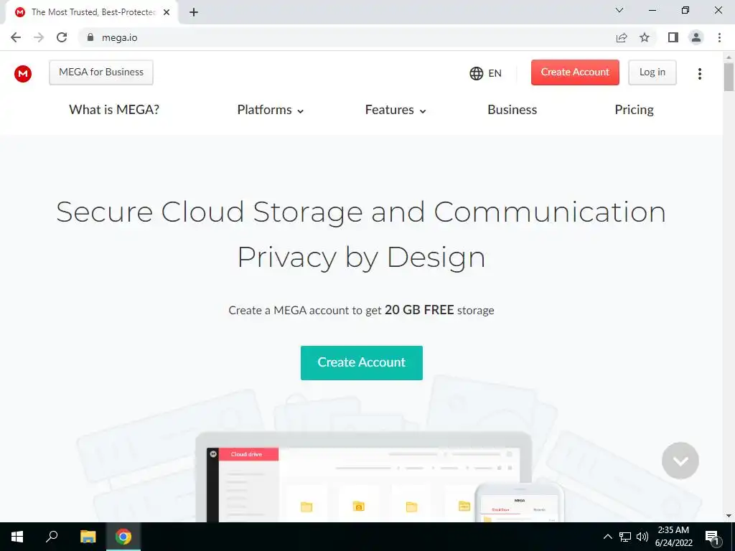This screenshot has height=551, width=735.
Task: Click the red Create Account button
Action: [x=575, y=72]
